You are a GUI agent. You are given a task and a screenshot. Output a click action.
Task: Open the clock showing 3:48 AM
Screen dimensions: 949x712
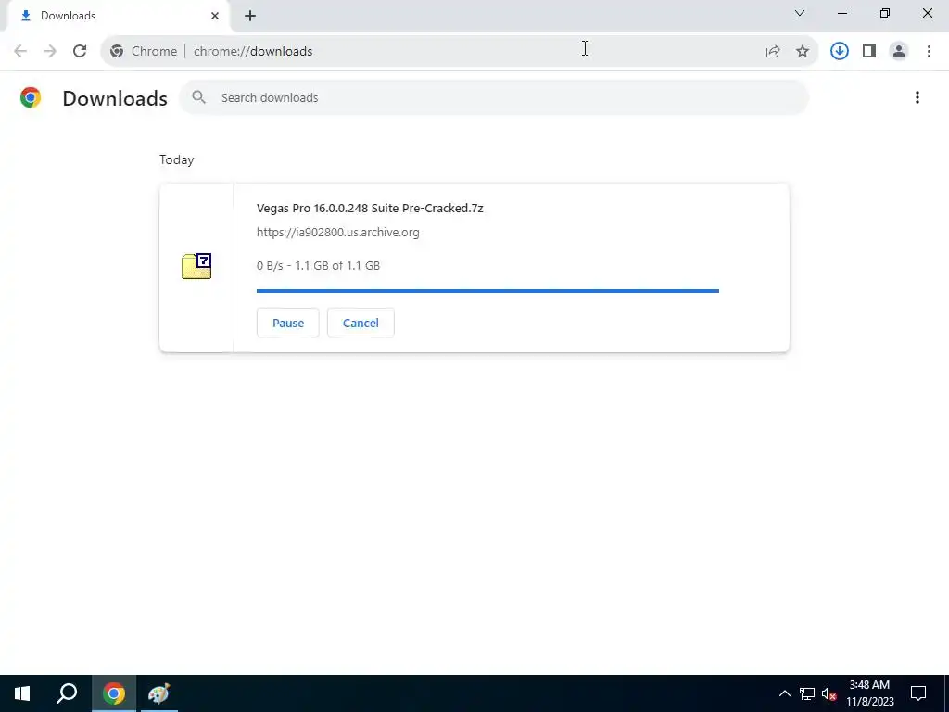click(x=869, y=693)
